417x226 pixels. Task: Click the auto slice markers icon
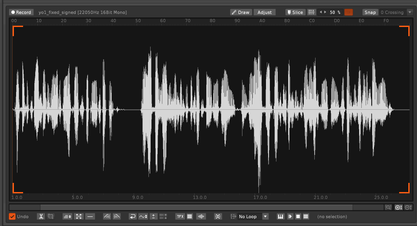(312, 12)
